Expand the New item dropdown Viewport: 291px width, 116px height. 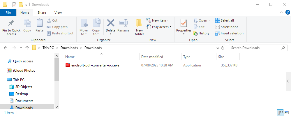pyautogui.click(x=158, y=20)
